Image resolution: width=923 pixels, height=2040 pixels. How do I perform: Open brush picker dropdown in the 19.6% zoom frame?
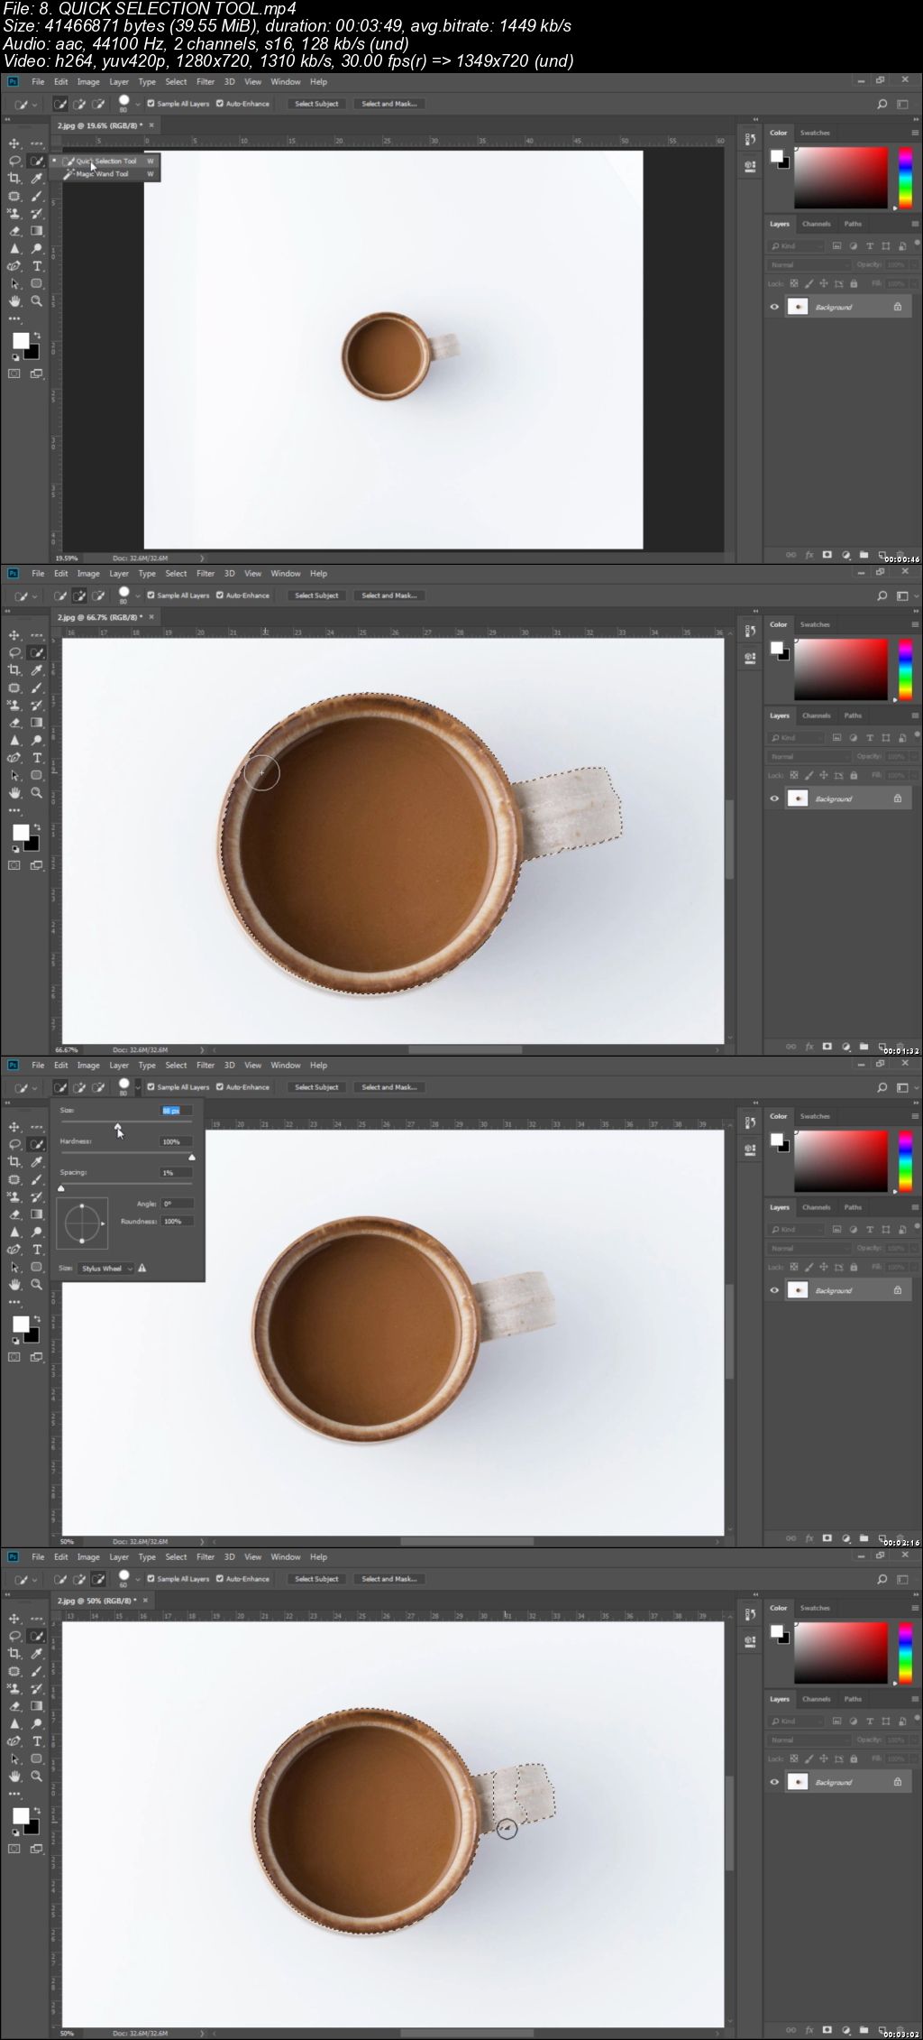click(138, 104)
